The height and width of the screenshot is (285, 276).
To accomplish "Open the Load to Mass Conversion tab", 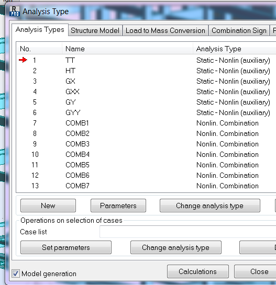I will coord(165,30).
